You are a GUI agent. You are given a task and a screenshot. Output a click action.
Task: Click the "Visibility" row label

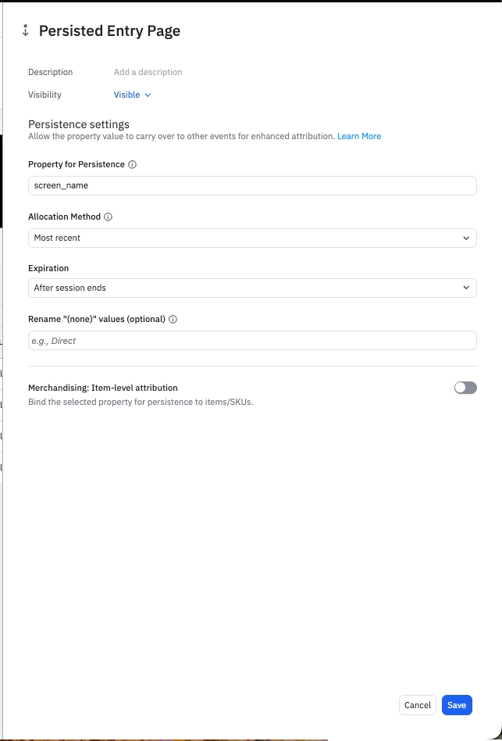point(45,95)
